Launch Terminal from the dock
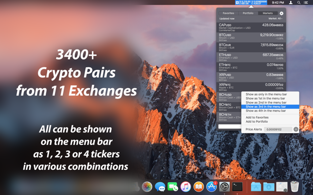313x195 pixels. [x=238, y=187]
